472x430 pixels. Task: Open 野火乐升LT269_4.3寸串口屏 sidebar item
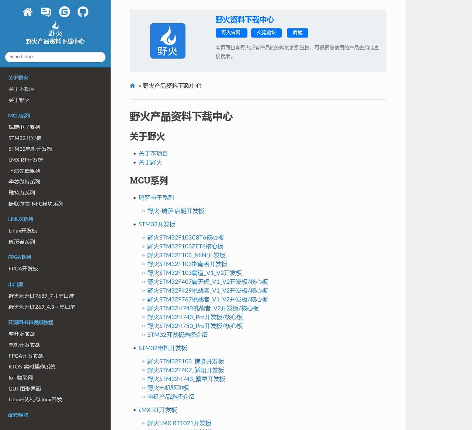point(42,307)
